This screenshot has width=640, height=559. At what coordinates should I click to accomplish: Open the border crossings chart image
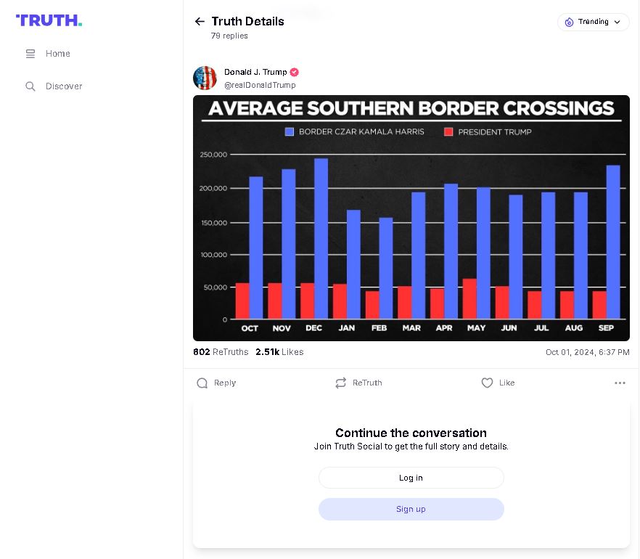click(411, 218)
